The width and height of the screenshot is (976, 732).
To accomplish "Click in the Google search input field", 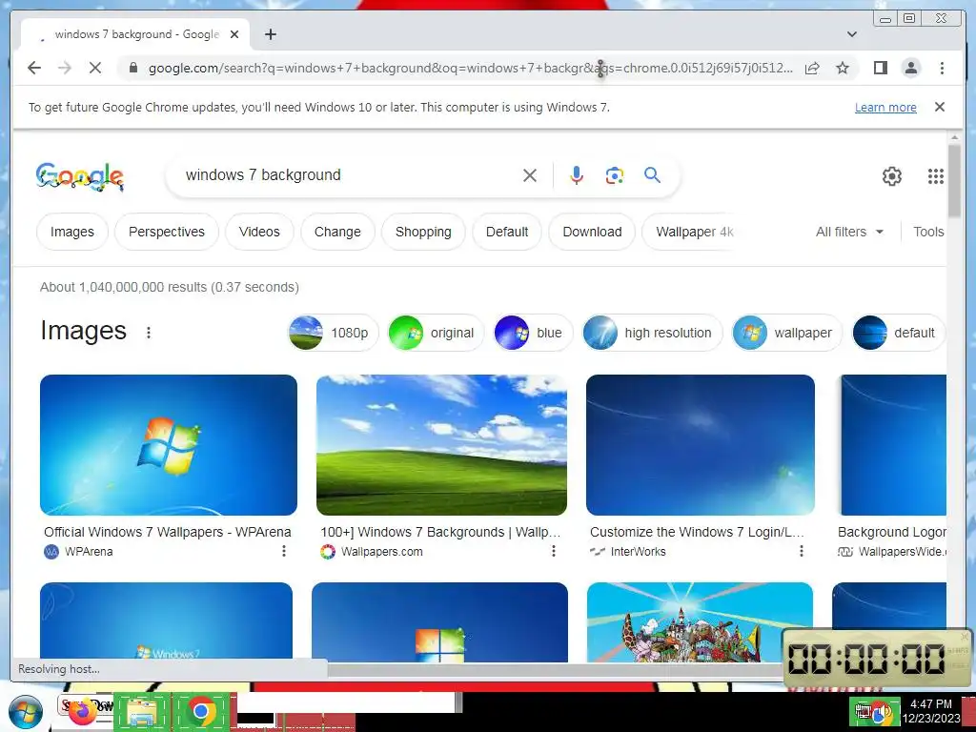I will 349,175.
